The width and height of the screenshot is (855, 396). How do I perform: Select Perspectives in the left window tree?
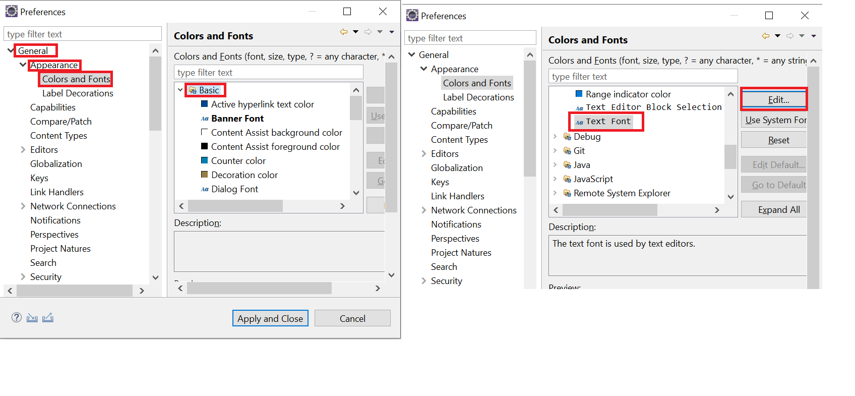coord(54,235)
